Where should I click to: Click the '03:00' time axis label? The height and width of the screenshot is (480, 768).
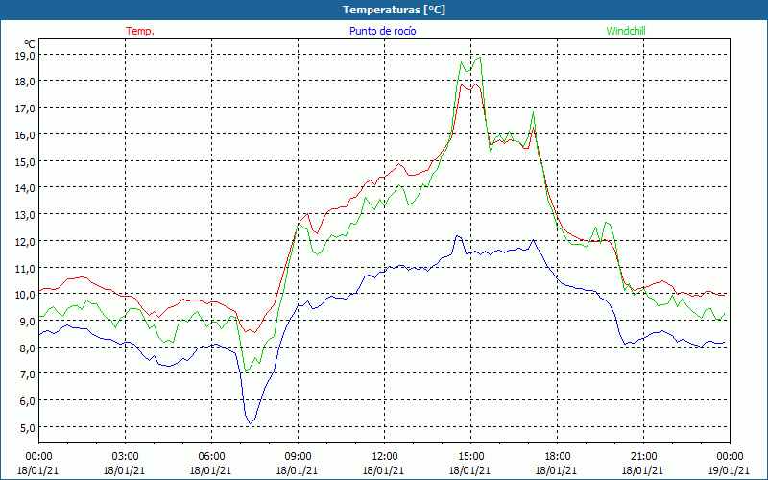(x=125, y=457)
